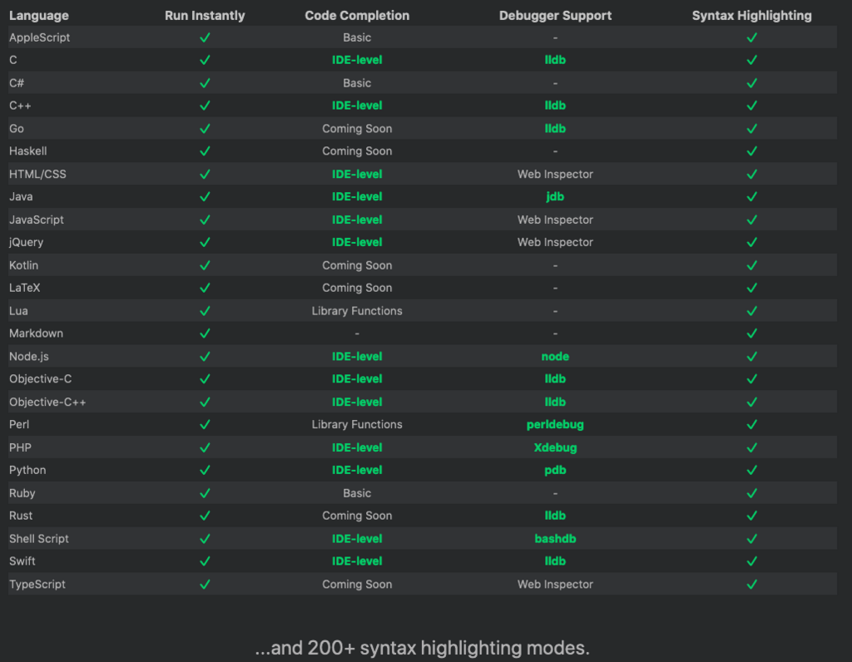This screenshot has height=662, width=852.
Task: Click IDE-level in the Python row
Action: tap(357, 470)
